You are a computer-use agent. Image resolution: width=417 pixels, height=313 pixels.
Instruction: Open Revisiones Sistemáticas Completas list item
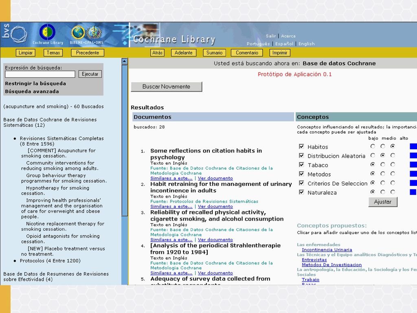62,141
